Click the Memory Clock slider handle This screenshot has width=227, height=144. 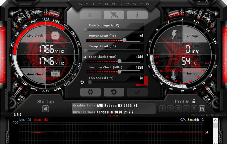tap(120, 72)
